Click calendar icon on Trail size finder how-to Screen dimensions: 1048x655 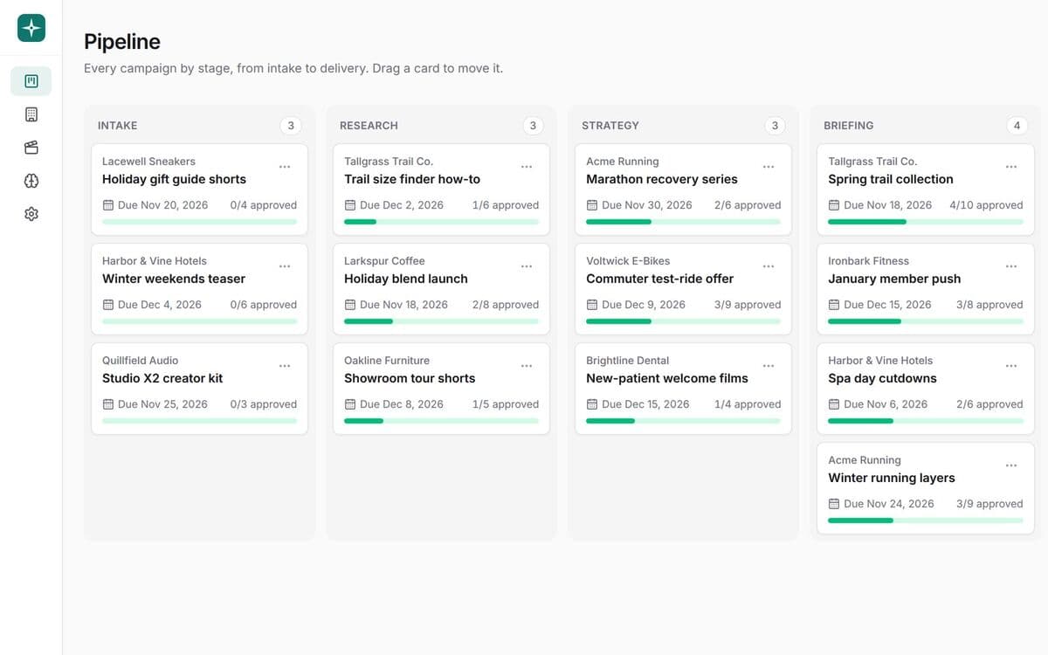(350, 205)
